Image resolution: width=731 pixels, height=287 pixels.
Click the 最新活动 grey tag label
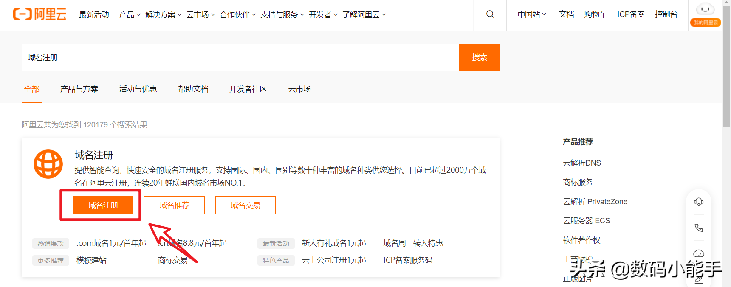click(x=276, y=244)
